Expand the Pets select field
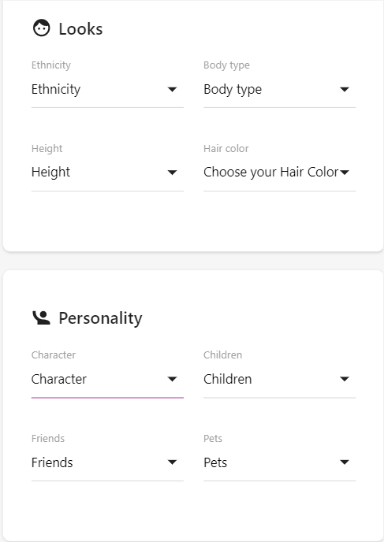 [280, 462]
